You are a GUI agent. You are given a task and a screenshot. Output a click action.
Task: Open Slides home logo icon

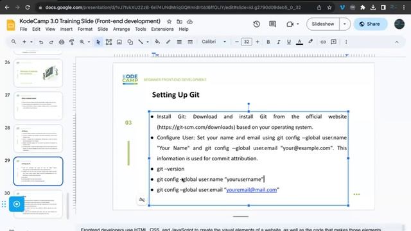tap(11, 25)
